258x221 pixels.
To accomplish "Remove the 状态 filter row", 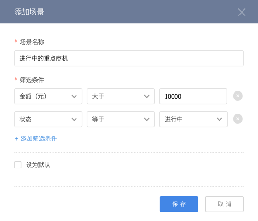I will [x=238, y=119].
